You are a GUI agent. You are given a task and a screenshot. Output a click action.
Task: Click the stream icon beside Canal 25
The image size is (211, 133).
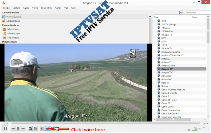159,103
